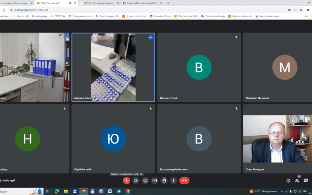The width and height of the screenshot is (312, 195).
Task: Open Microsoft Edge from the taskbar
Action: (57, 191)
